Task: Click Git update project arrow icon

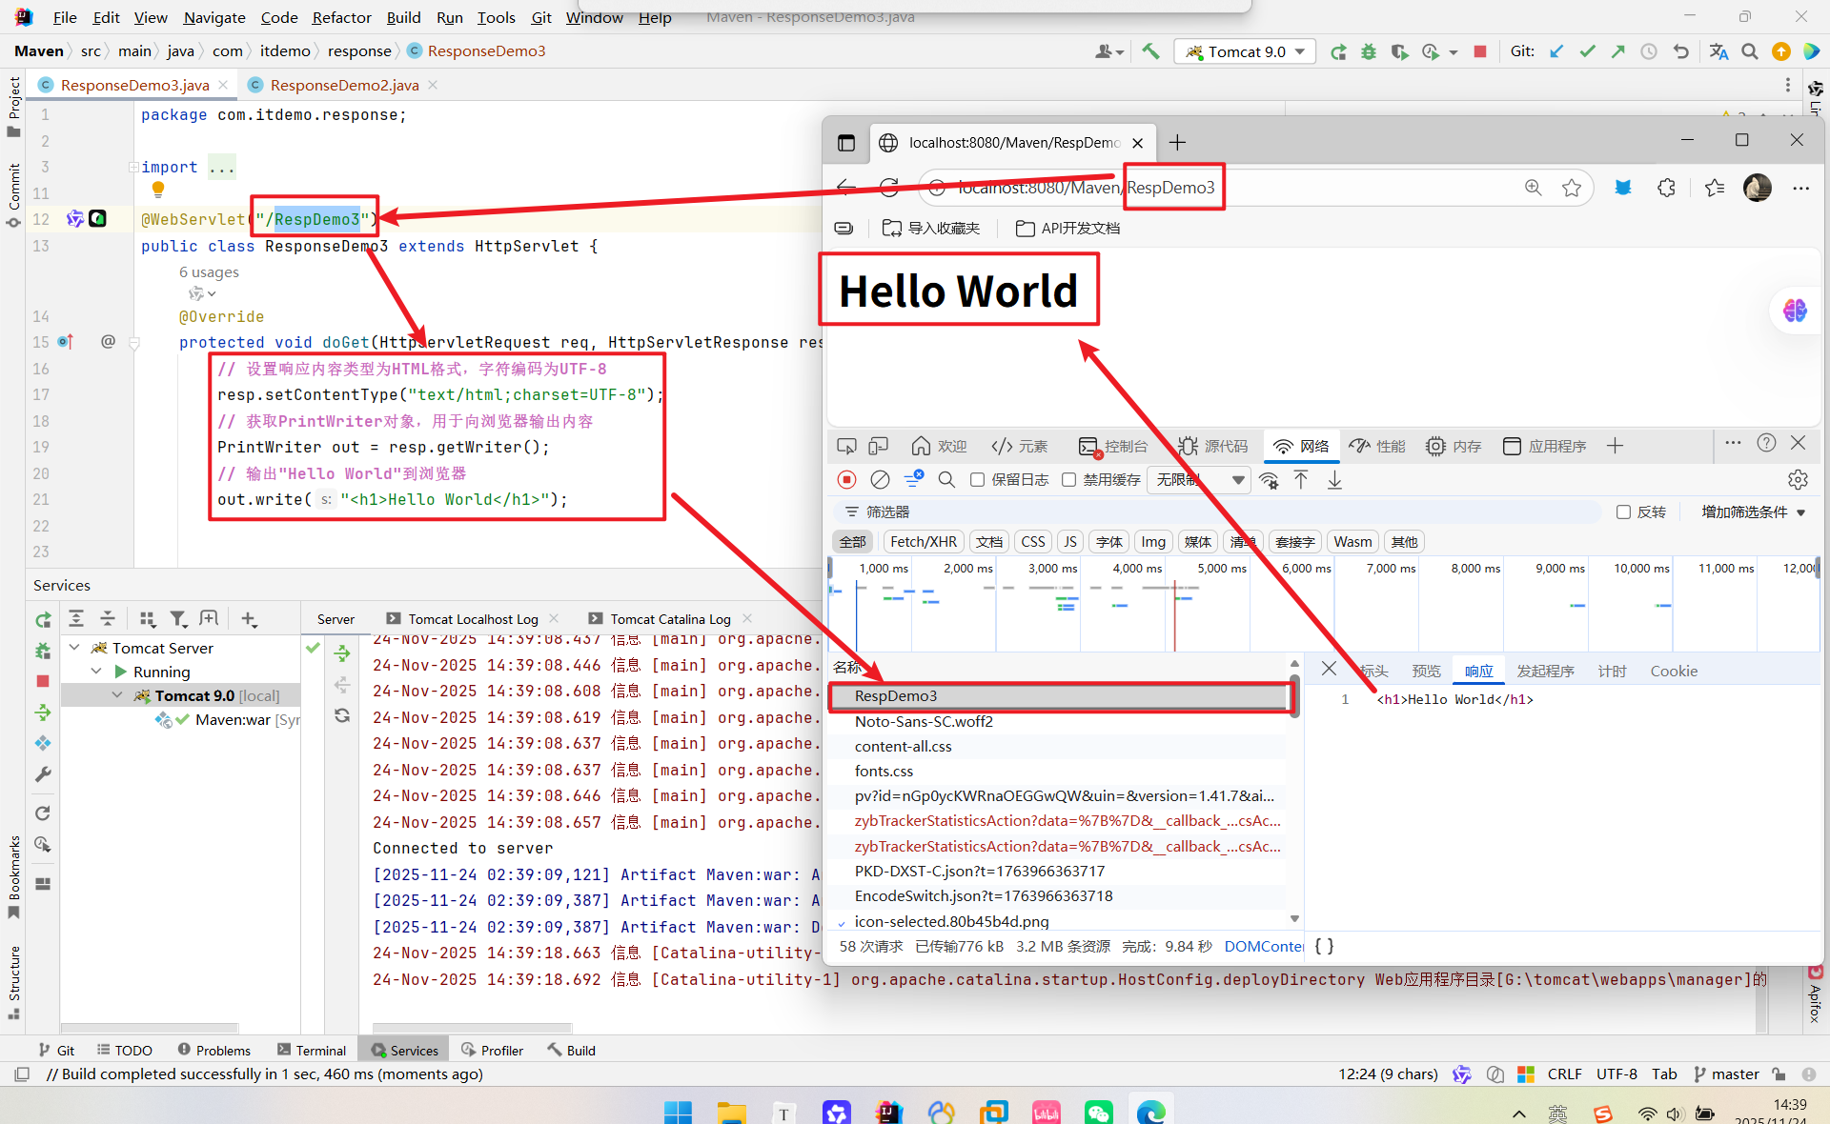Action: (x=1556, y=51)
